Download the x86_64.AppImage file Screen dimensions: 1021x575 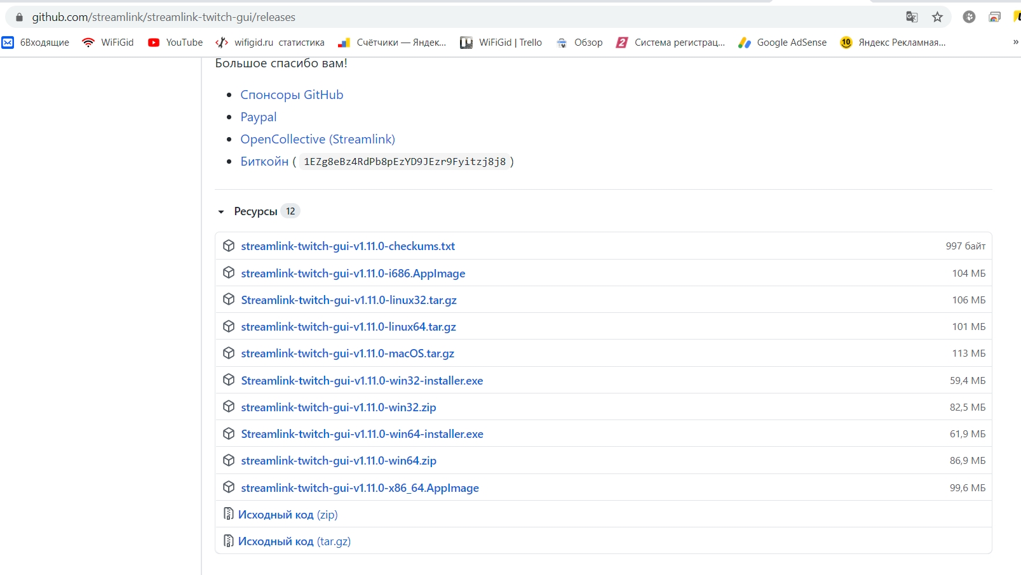tap(360, 487)
